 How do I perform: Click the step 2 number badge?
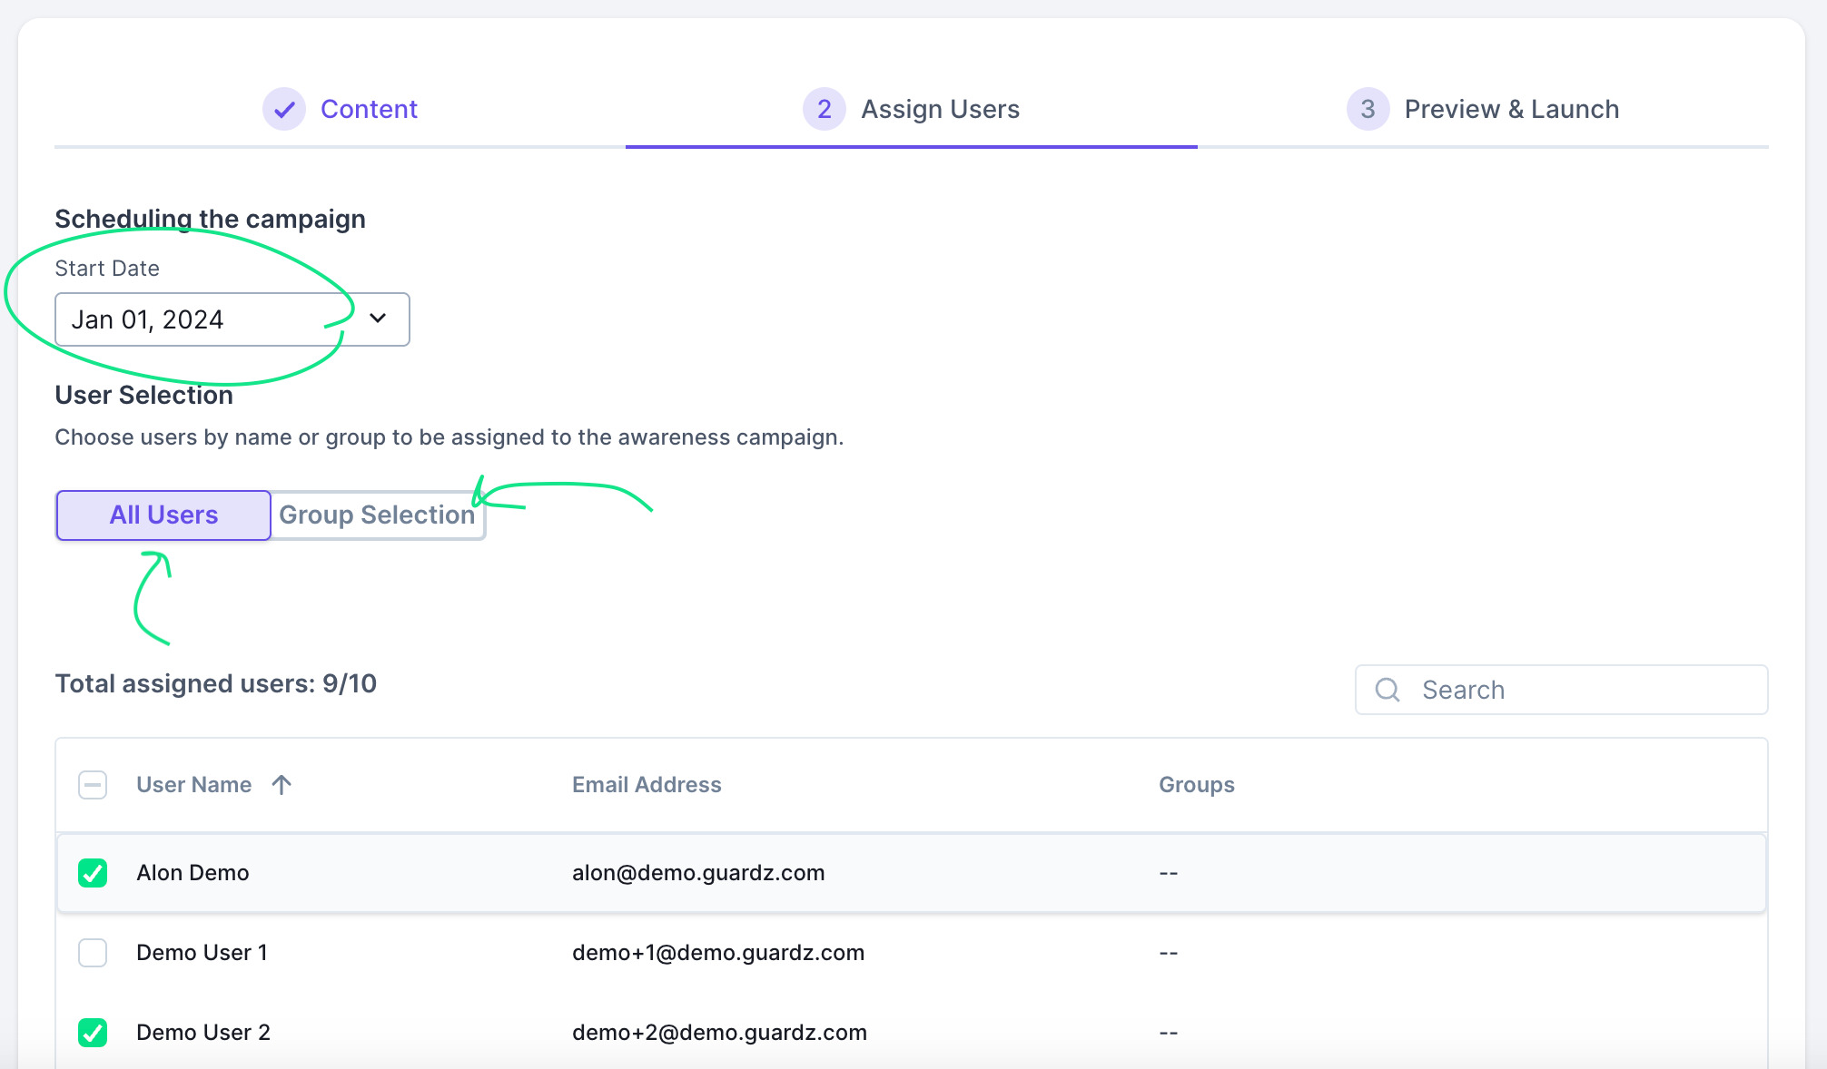click(824, 109)
